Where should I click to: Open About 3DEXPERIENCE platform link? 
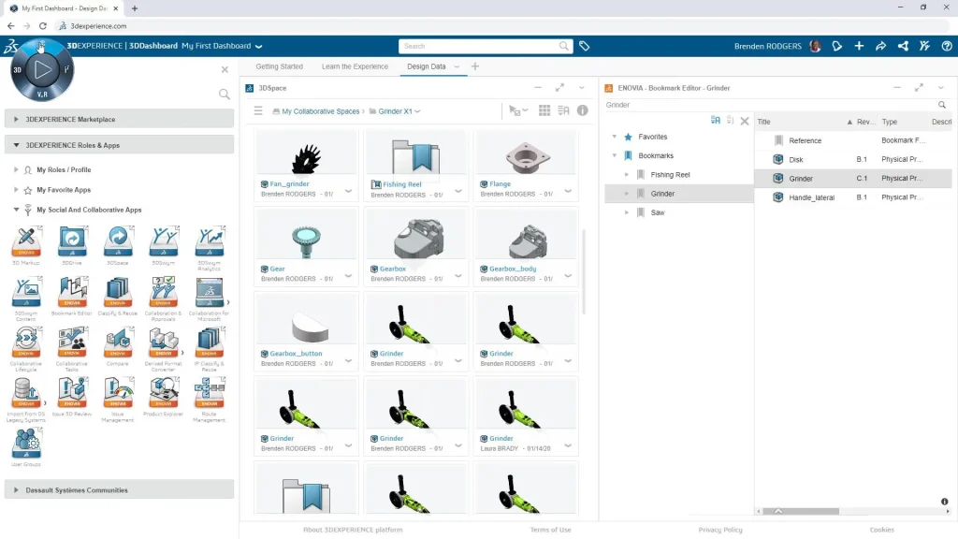[x=353, y=530]
